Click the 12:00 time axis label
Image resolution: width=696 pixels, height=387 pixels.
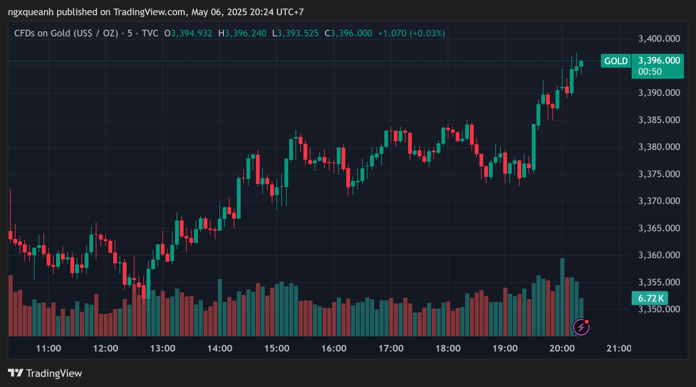(x=106, y=348)
